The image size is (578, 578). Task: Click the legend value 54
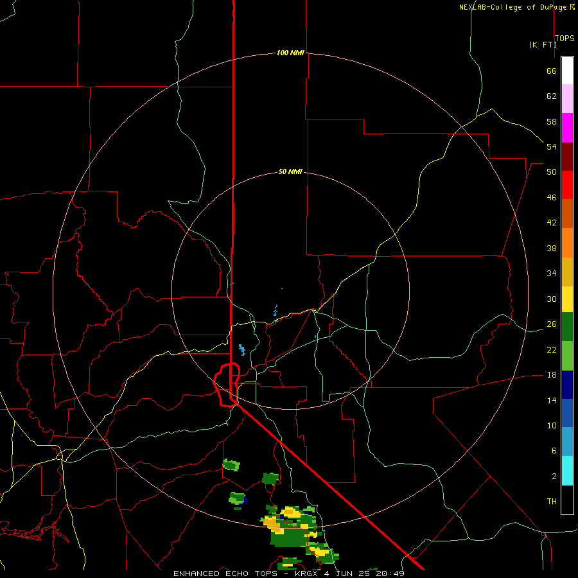(x=552, y=146)
